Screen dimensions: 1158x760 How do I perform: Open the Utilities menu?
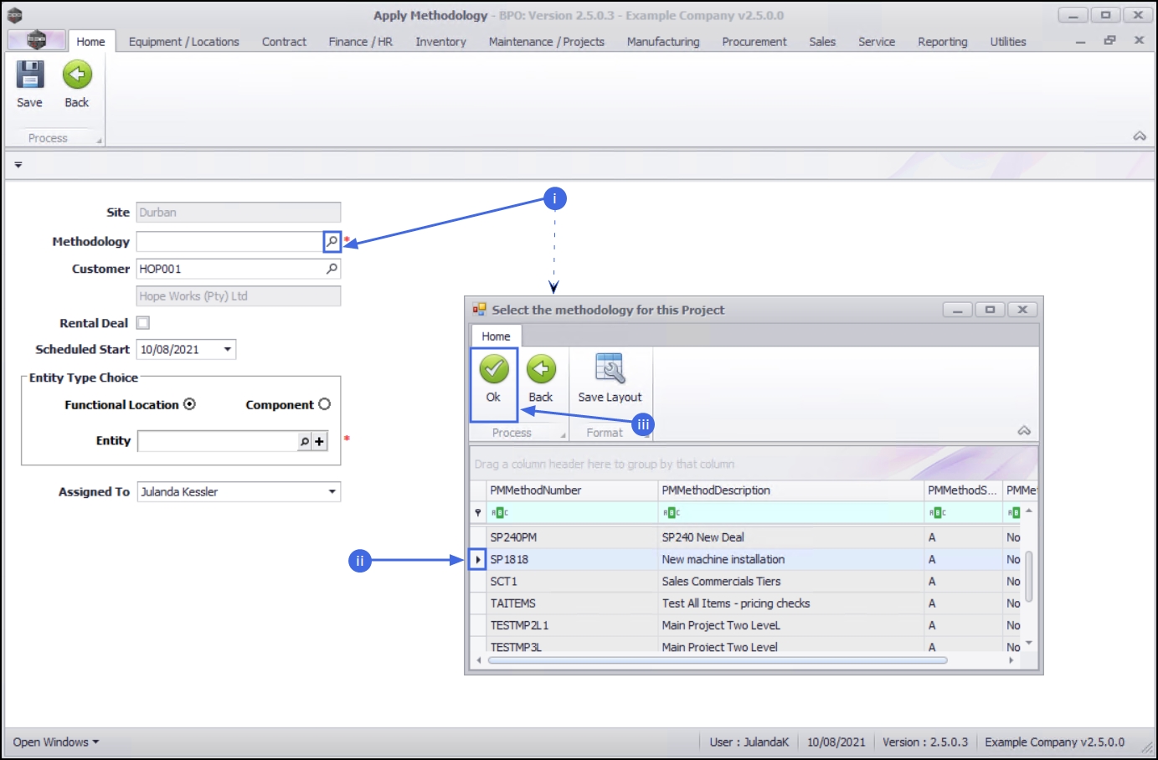click(1008, 41)
